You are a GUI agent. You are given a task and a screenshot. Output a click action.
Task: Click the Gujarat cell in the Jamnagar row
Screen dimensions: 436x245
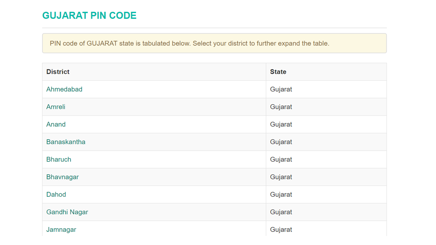[x=281, y=229]
